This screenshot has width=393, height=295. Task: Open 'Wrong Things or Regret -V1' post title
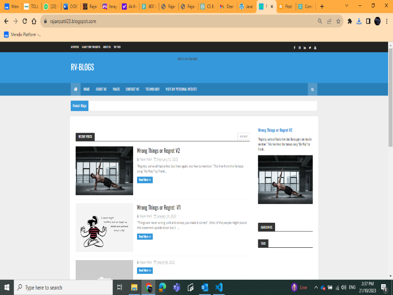(x=158, y=207)
